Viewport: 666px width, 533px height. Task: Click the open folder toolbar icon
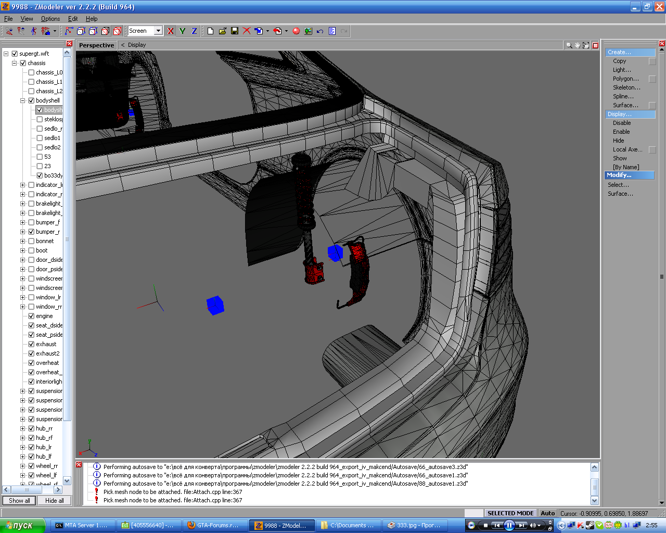[x=223, y=31]
